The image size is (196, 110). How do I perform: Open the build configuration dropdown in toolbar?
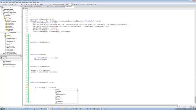point(45,4)
